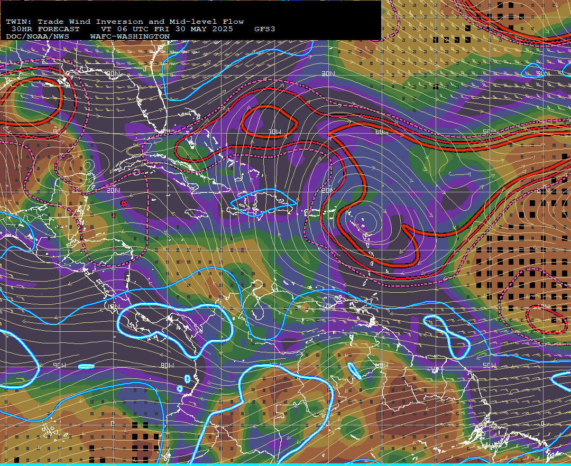Click the title 'TWIN: Trade Wind Inversion and Mid-level Flow'
571x466 pixels.
(125, 22)
